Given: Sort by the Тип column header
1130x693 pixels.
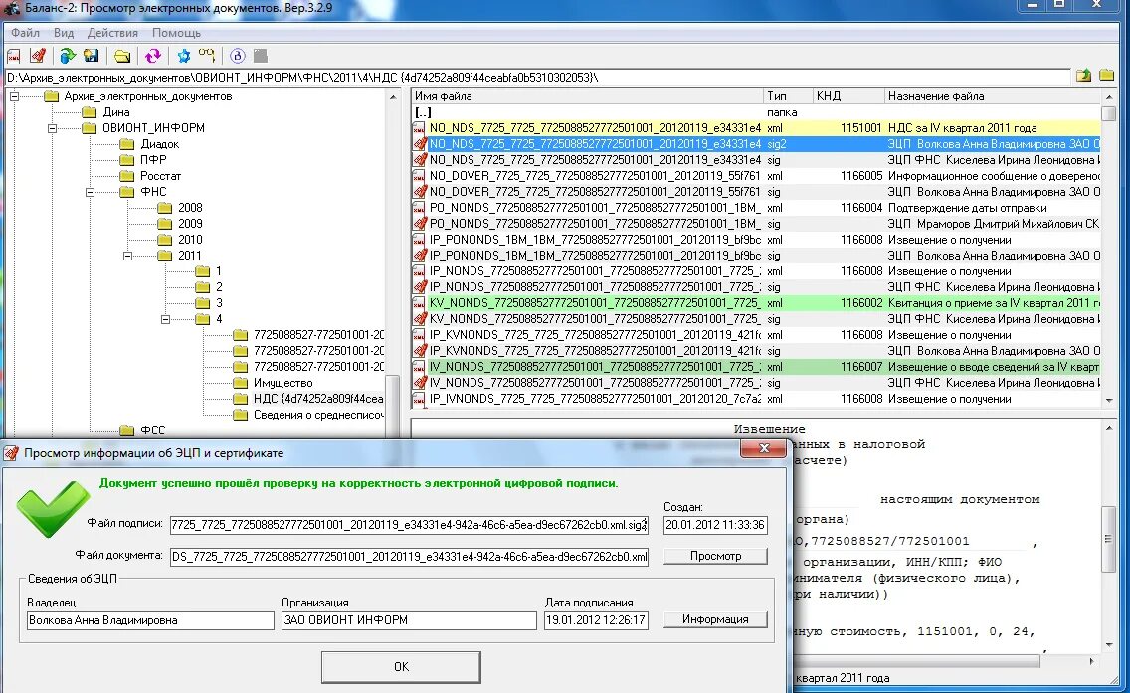Looking at the screenshot, I should tap(789, 96).
